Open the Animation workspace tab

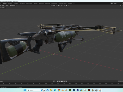pos(41,4)
